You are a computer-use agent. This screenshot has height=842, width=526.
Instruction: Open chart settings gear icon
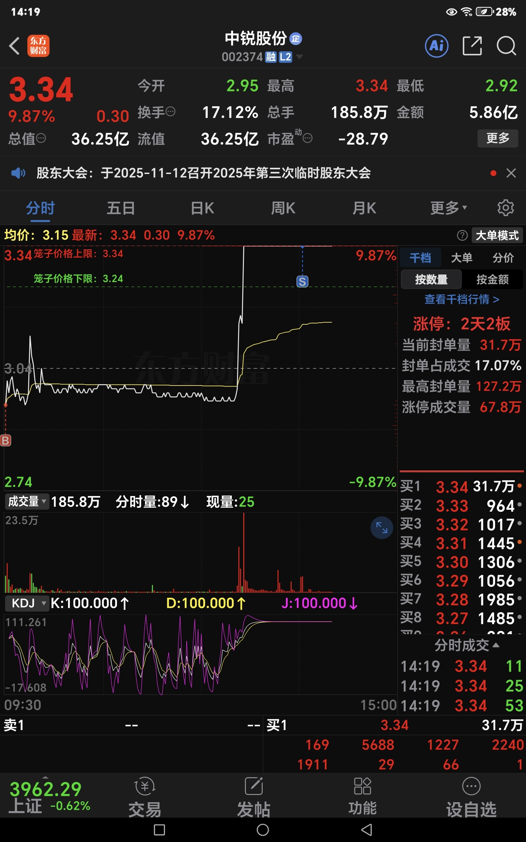tap(506, 208)
